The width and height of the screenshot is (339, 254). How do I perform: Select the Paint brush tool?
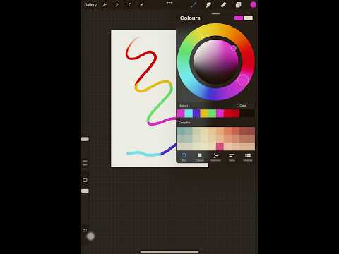click(194, 5)
